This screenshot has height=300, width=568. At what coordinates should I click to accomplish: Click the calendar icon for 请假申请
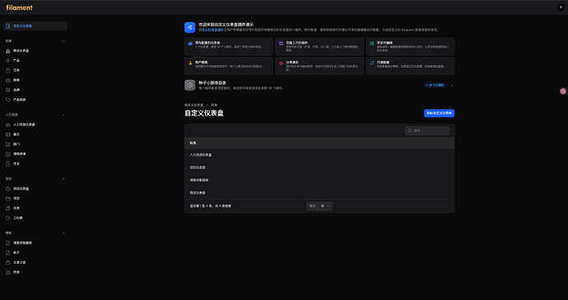[8, 154]
